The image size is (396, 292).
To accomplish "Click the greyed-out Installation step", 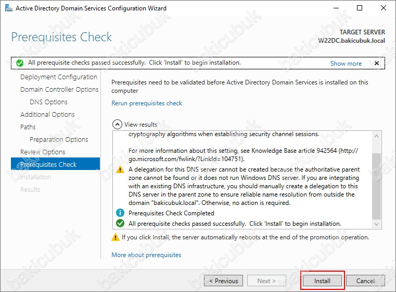I will [35, 177].
